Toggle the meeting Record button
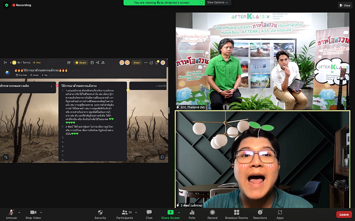355x221 pixels. click(x=212, y=213)
